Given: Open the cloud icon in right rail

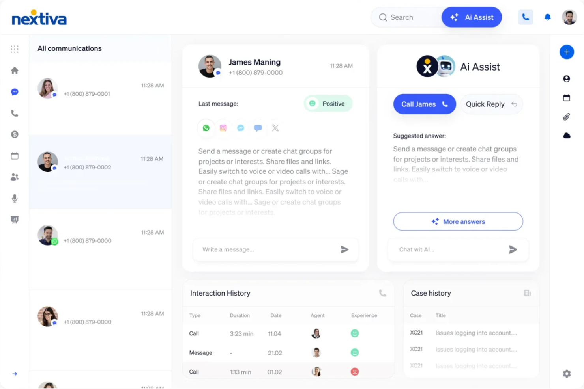Looking at the screenshot, I should point(567,136).
